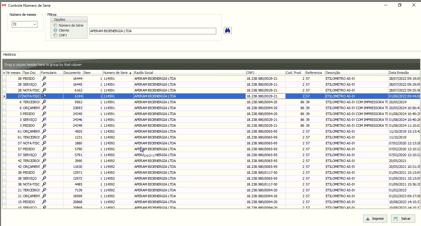Click the Razão Social column header
The height and width of the screenshot is (226, 421).
[x=189, y=73]
